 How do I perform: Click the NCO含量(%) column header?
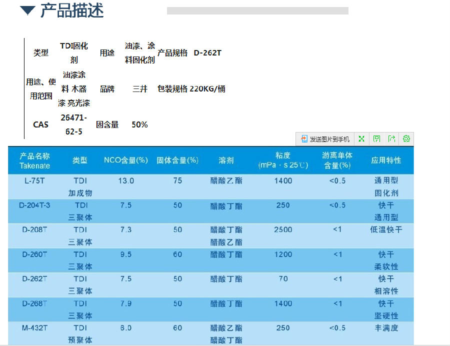126,160
